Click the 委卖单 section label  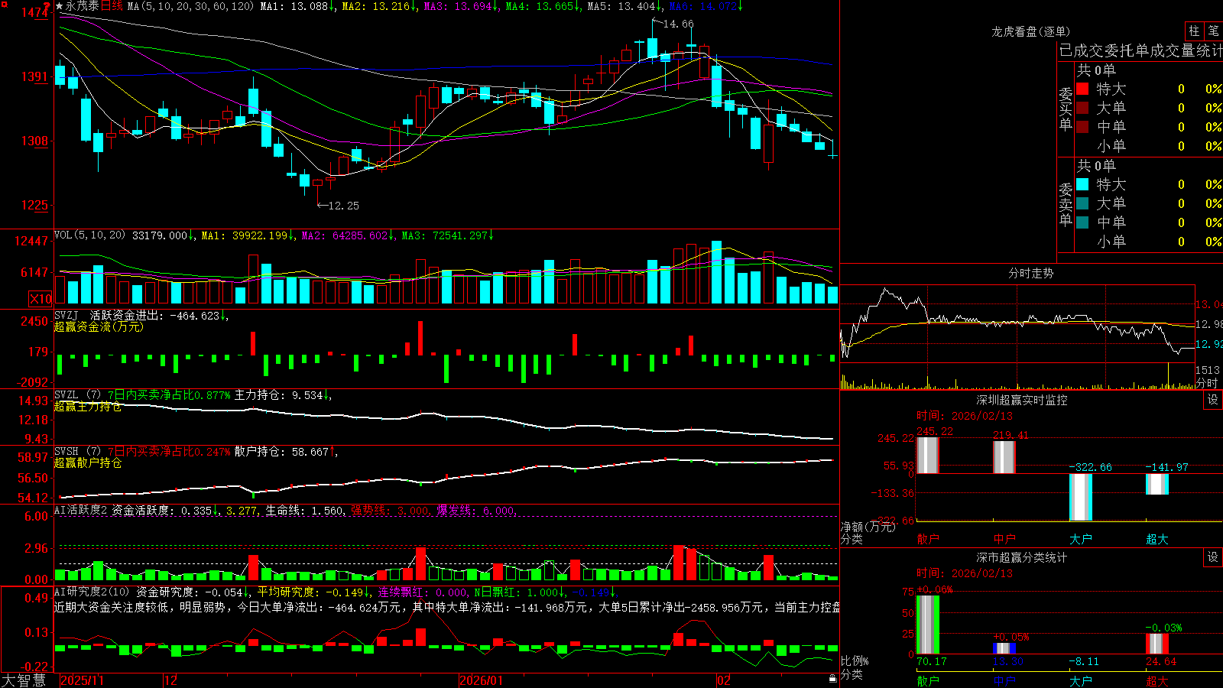1066,204
